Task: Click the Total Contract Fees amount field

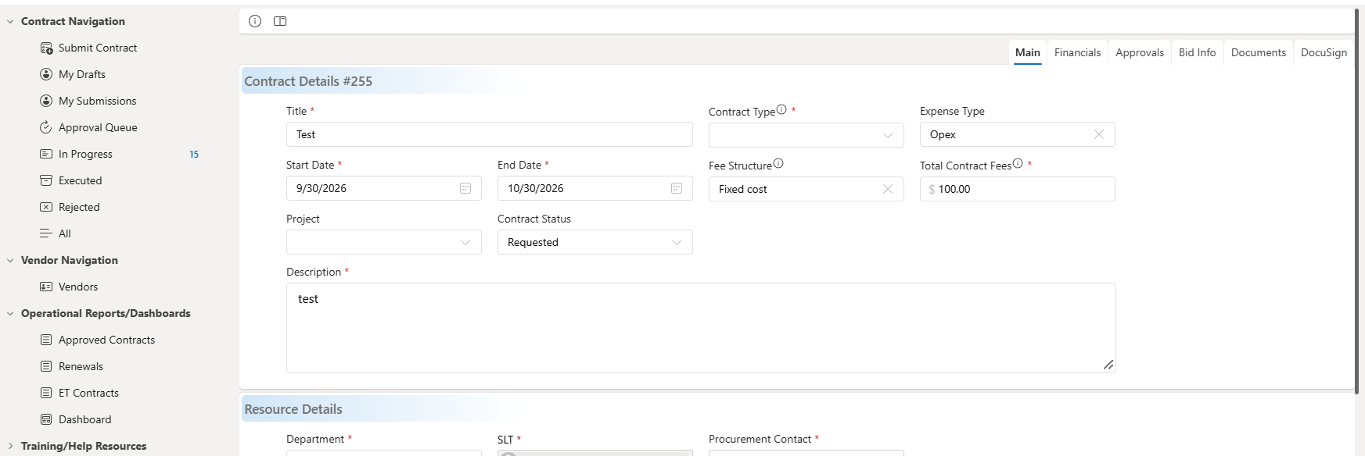Action: pos(1018,189)
